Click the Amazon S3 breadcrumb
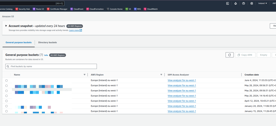The image size is (276, 126). [x=8, y=17]
